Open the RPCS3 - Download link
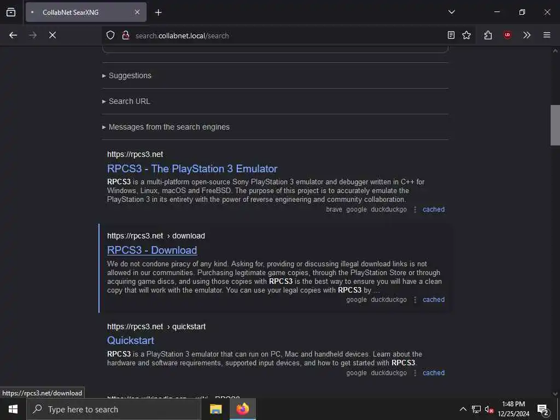Viewport: 560px width, 420px height. click(x=152, y=250)
